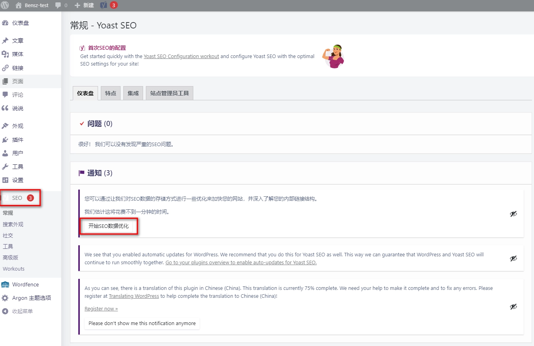
Task: Click the red 3 badge in admin bar
Action: point(114,6)
